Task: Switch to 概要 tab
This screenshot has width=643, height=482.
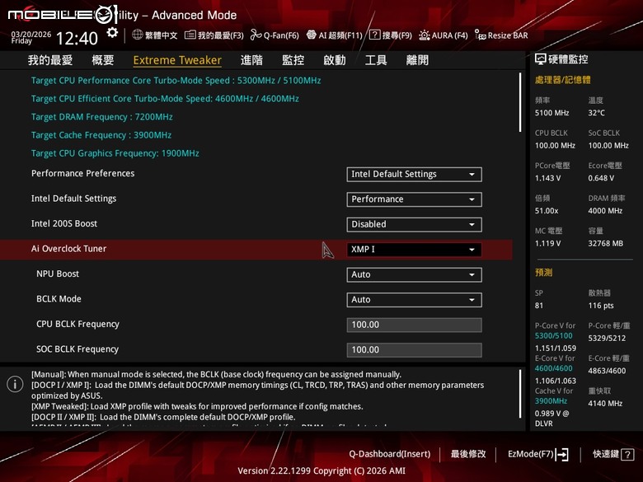Action: [102, 60]
